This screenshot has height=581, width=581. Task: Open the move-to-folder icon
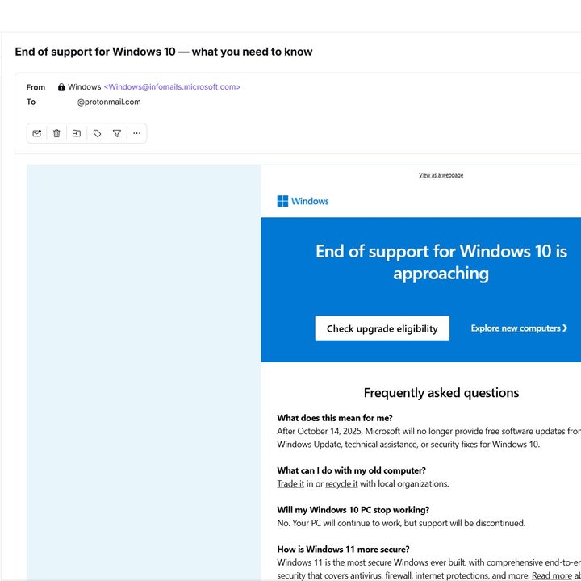pos(77,133)
